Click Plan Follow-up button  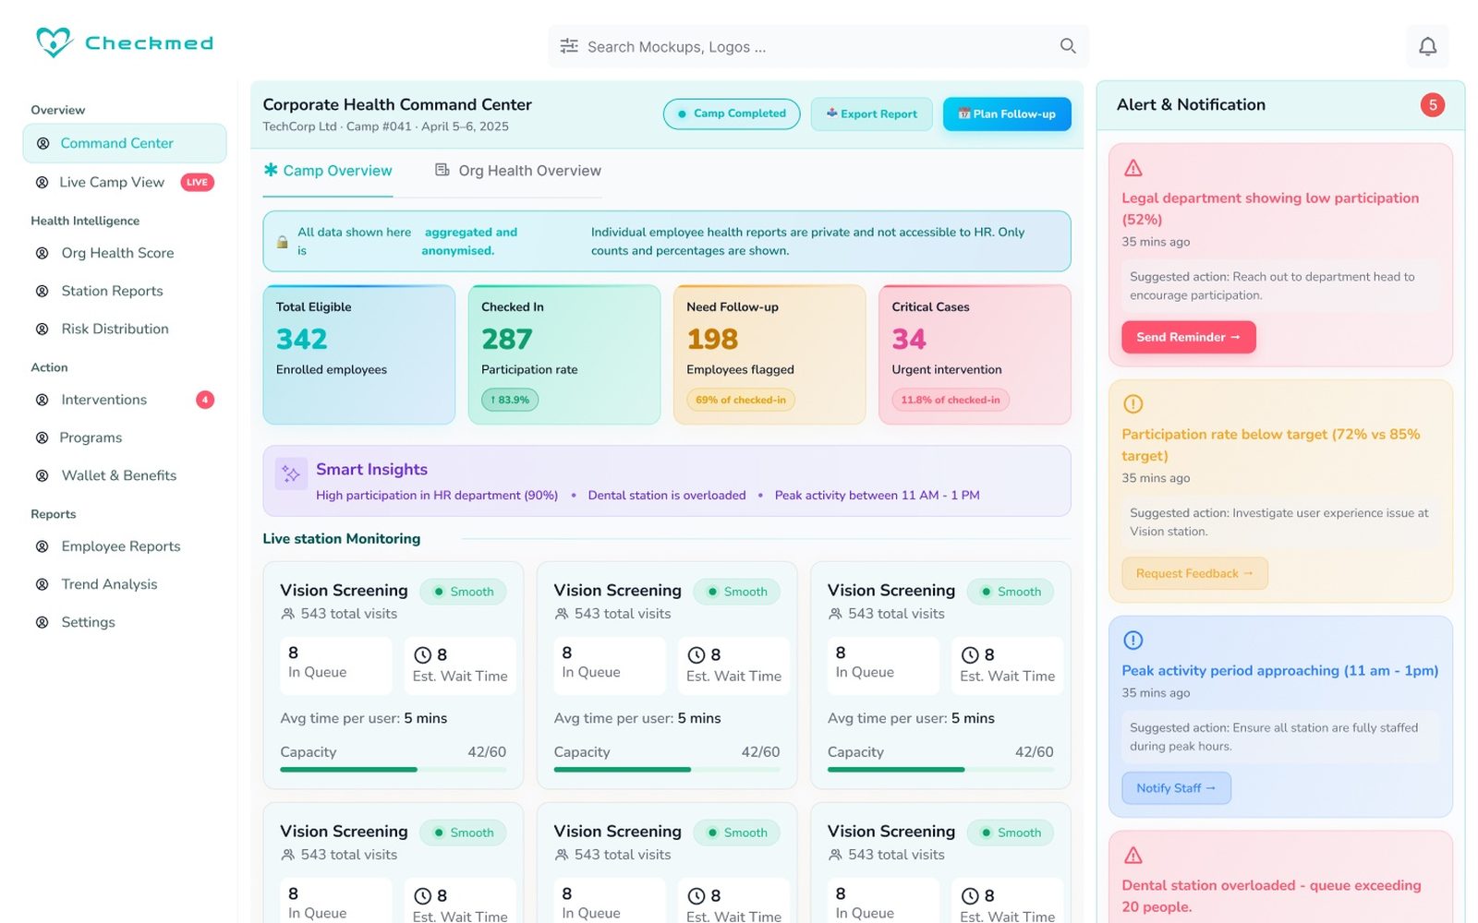click(x=1007, y=114)
